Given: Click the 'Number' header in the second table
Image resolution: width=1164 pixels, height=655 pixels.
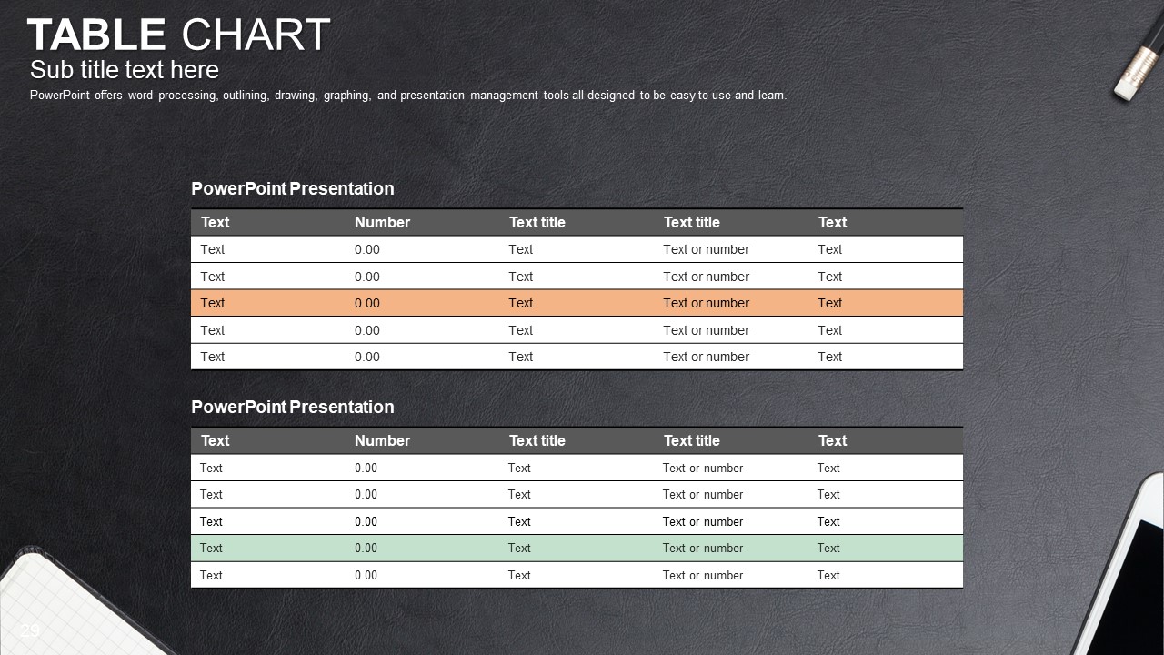Looking at the screenshot, I should (382, 440).
